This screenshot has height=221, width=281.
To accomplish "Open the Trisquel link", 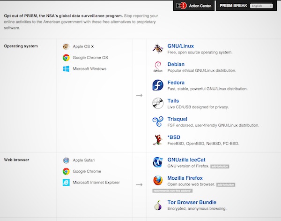I will pyautogui.click(x=177, y=119).
